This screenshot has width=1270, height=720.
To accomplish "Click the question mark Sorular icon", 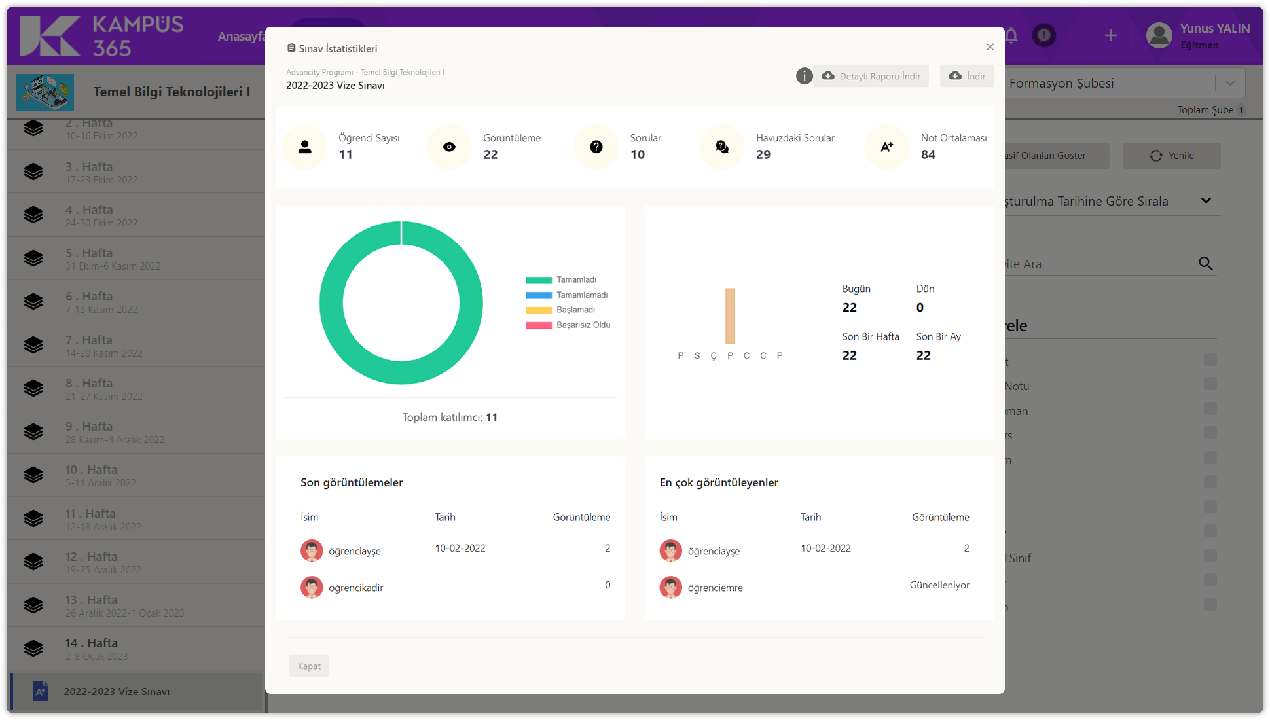I will 596,147.
